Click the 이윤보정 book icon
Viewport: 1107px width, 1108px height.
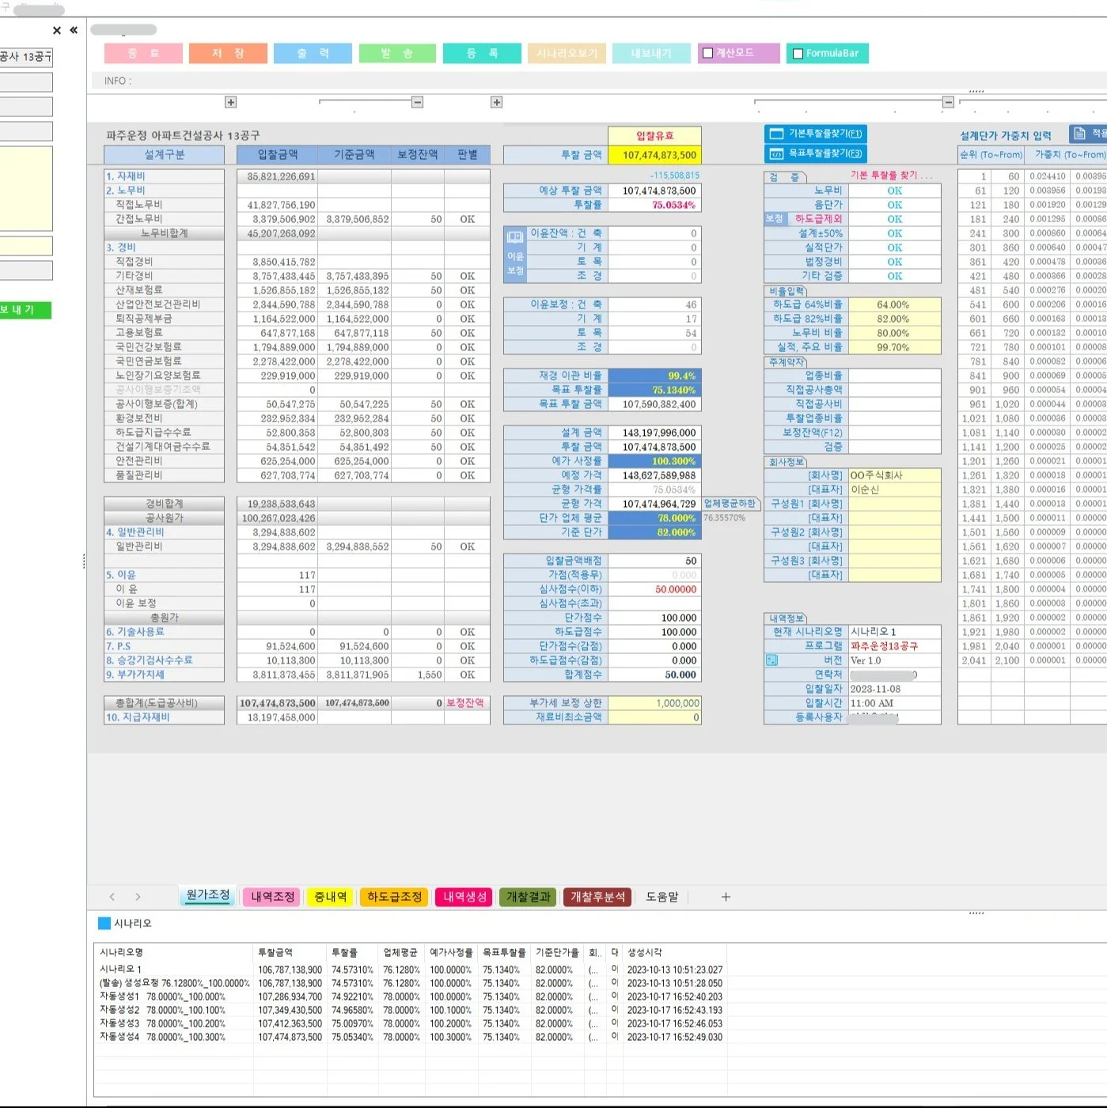tap(515, 236)
